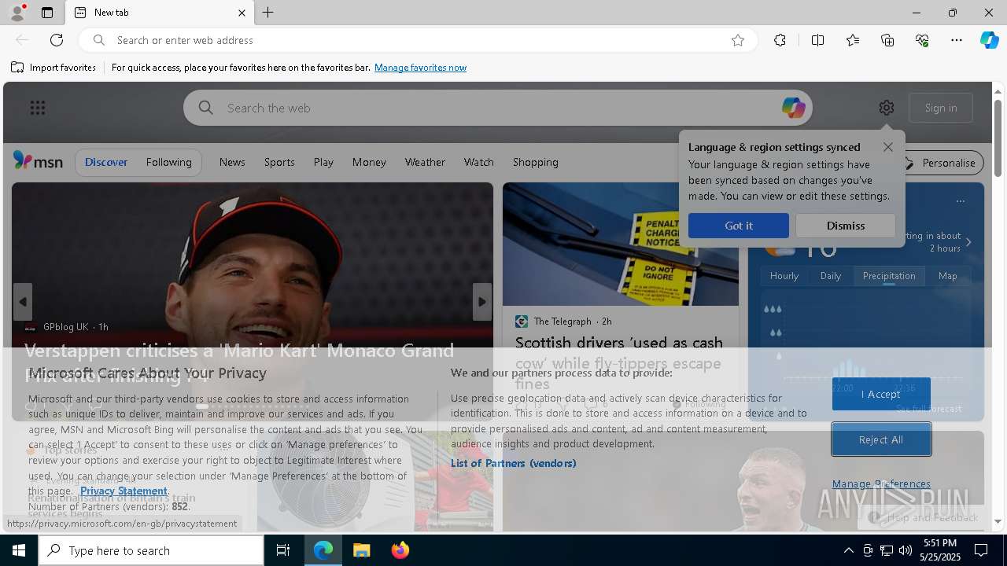Switch weather card to Daily tab

[x=831, y=276]
